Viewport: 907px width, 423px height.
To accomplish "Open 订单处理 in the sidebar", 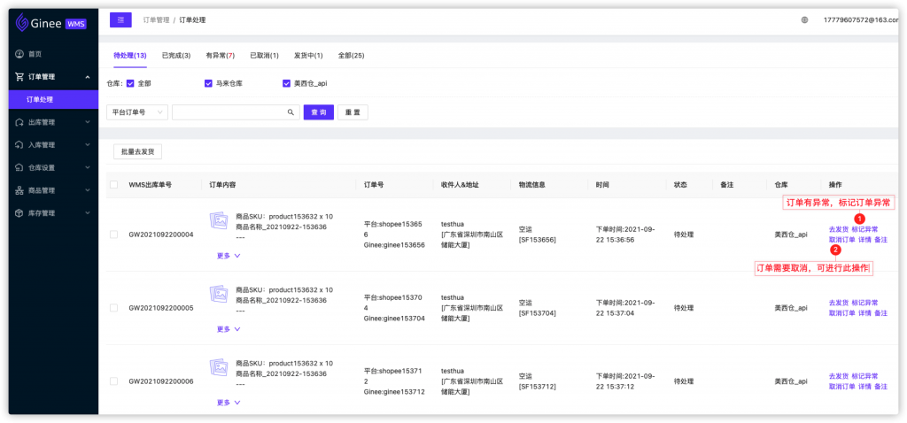I will pyautogui.click(x=53, y=99).
